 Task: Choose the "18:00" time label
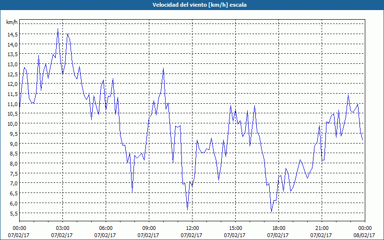tap(278, 228)
